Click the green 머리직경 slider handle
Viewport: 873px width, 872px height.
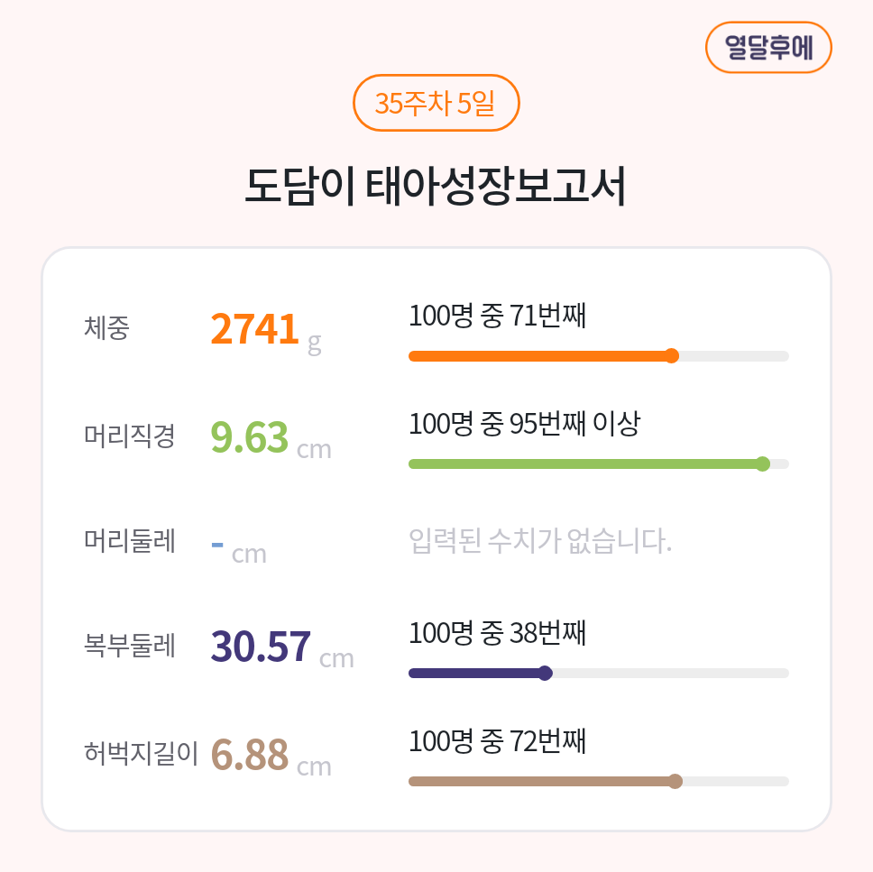[x=763, y=464]
